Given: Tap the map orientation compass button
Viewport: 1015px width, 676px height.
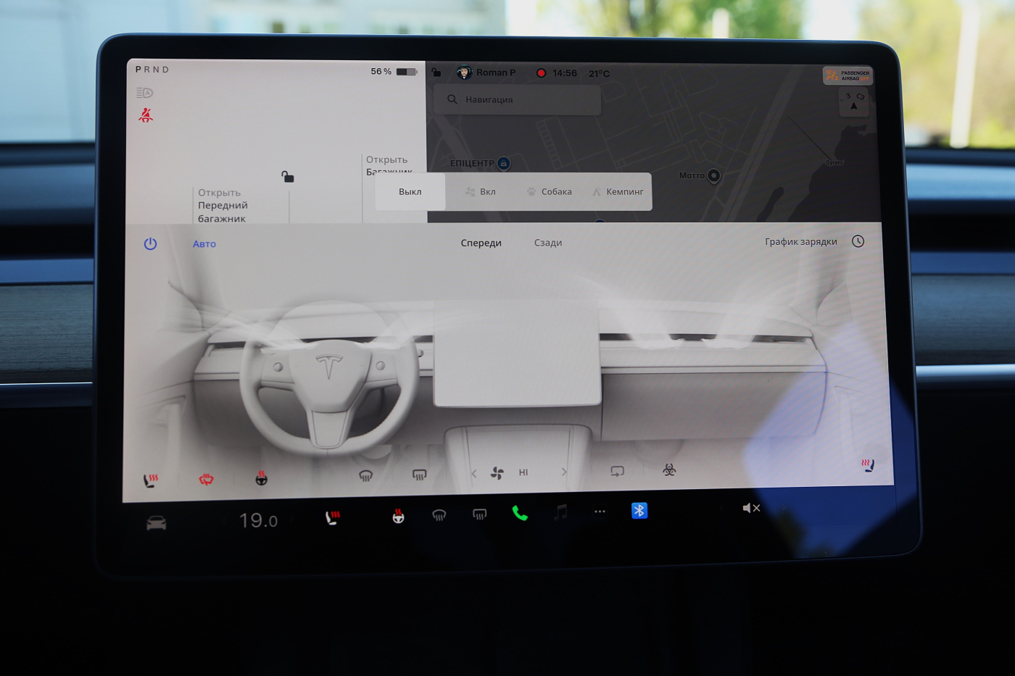Looking at the screenshot, I should [854, 103].
